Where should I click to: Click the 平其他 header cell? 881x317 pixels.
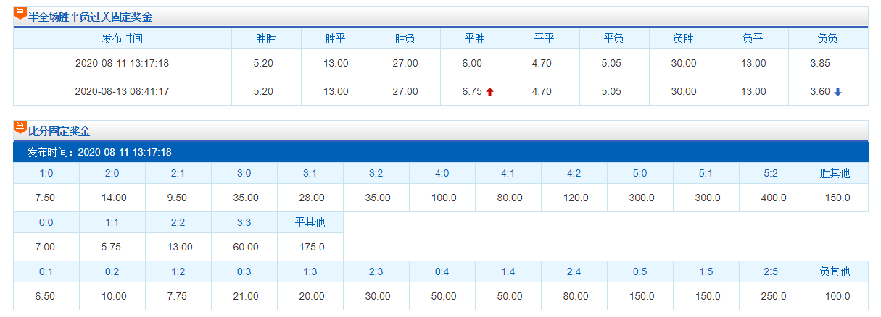pos(310,222)
